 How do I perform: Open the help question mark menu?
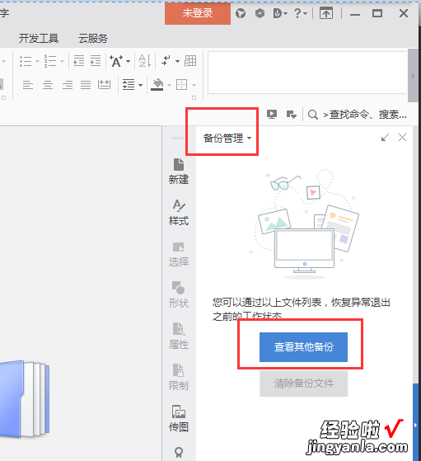click(301, 13)
